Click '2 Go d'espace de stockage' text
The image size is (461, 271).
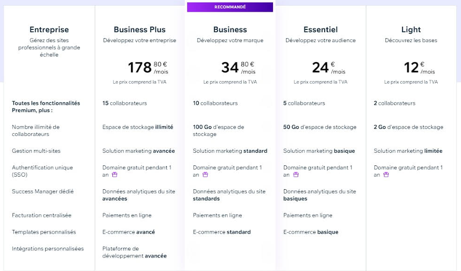pos(408,127)
